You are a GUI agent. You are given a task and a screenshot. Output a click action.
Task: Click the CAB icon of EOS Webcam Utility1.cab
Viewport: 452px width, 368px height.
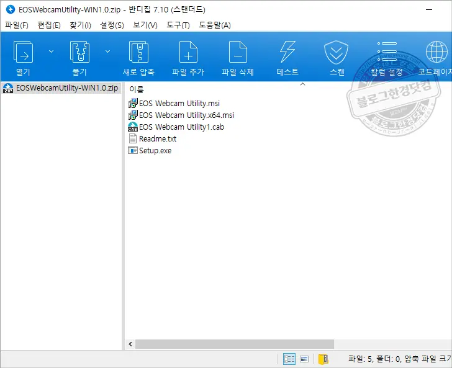(133, 127)
